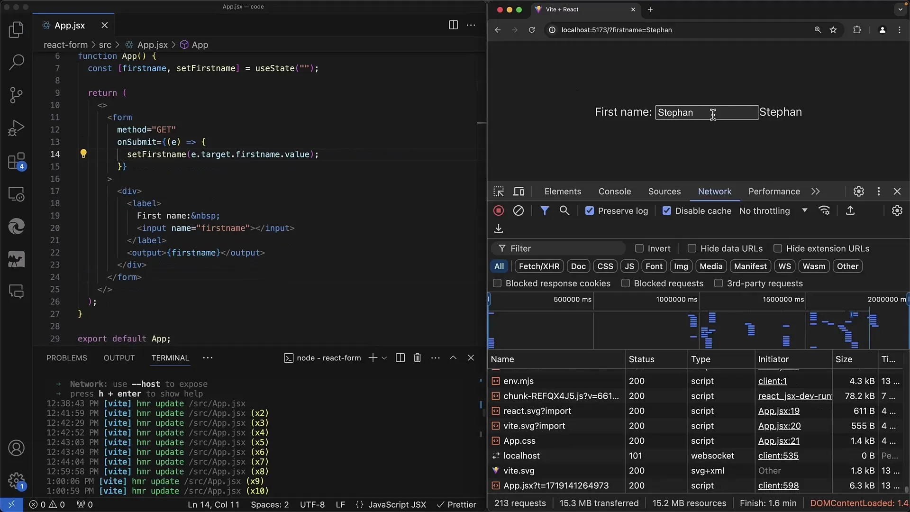Toggle the Record network requests button
910x512 pixels.
click(x=499, y=210)
